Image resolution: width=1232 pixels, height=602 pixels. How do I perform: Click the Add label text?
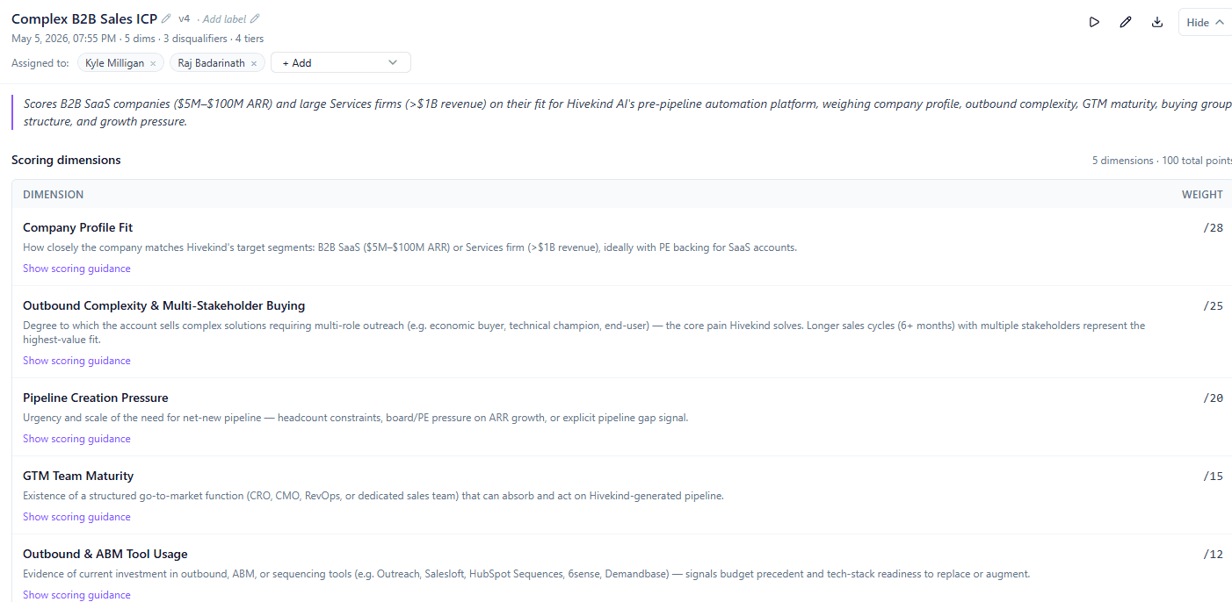[x=225, y=18]
